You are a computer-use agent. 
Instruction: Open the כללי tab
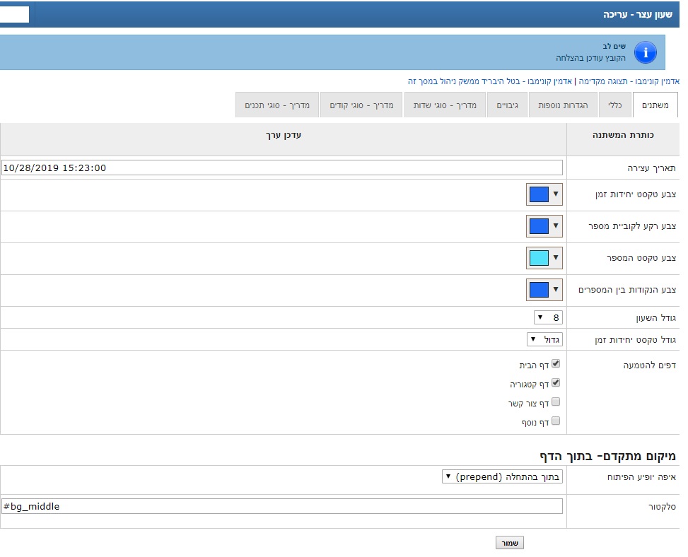coord(614,105)
